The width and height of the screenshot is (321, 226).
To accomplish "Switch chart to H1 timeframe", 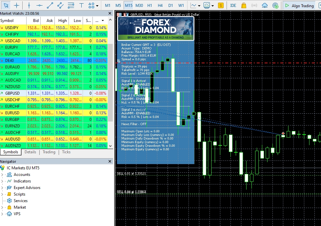I will [150, 6].
